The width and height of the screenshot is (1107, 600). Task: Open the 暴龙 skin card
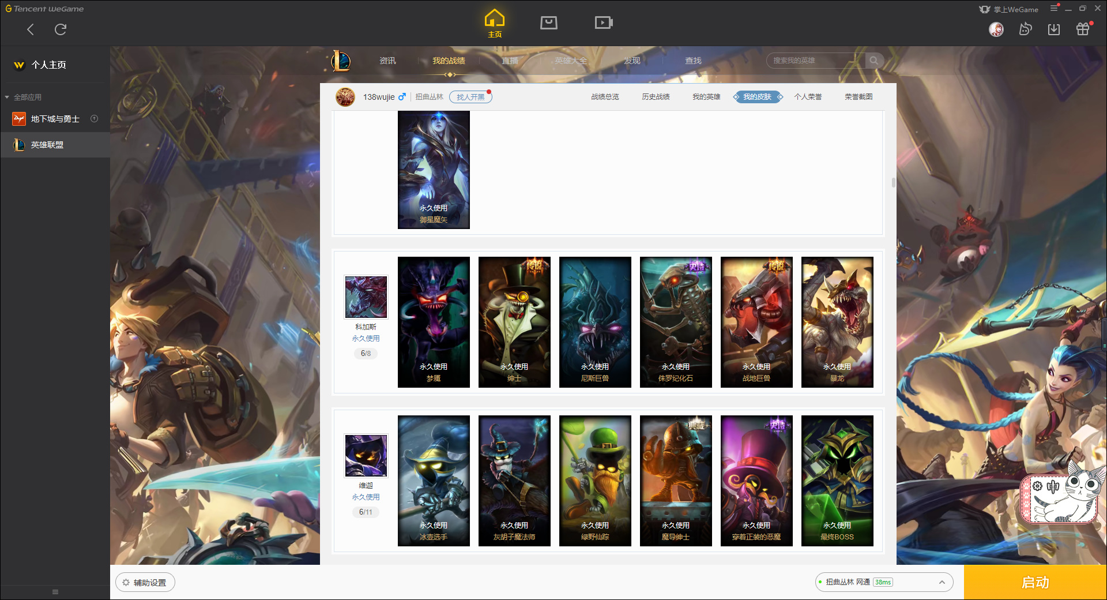coord(837,322)
